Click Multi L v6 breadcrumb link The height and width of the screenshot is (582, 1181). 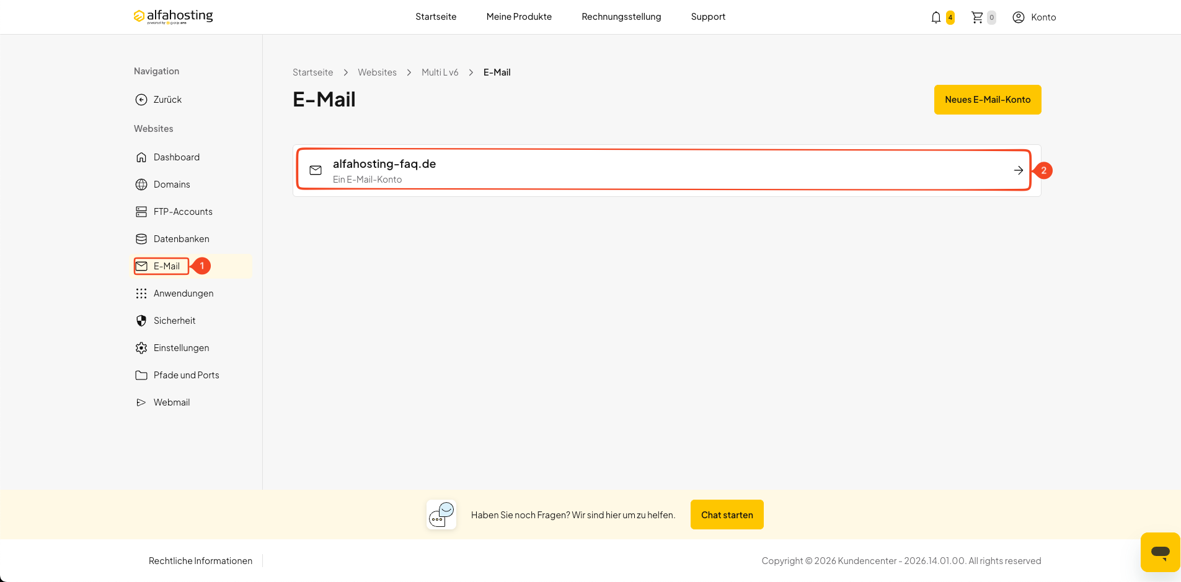pyautogui.click(x=440, y=72)
